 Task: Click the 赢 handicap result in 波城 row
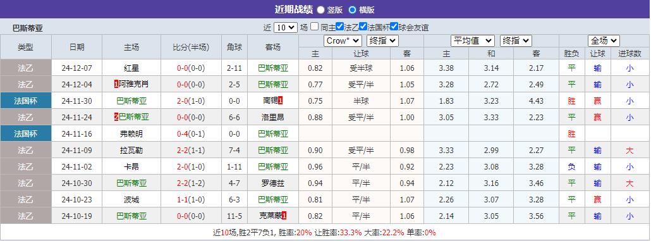597,200
